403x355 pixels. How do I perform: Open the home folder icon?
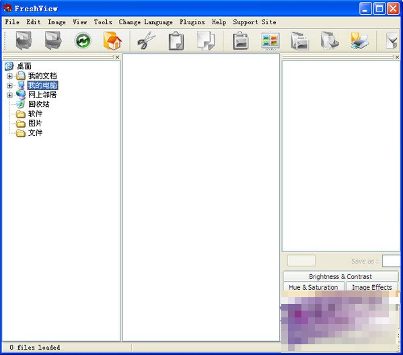click(112, 40)
